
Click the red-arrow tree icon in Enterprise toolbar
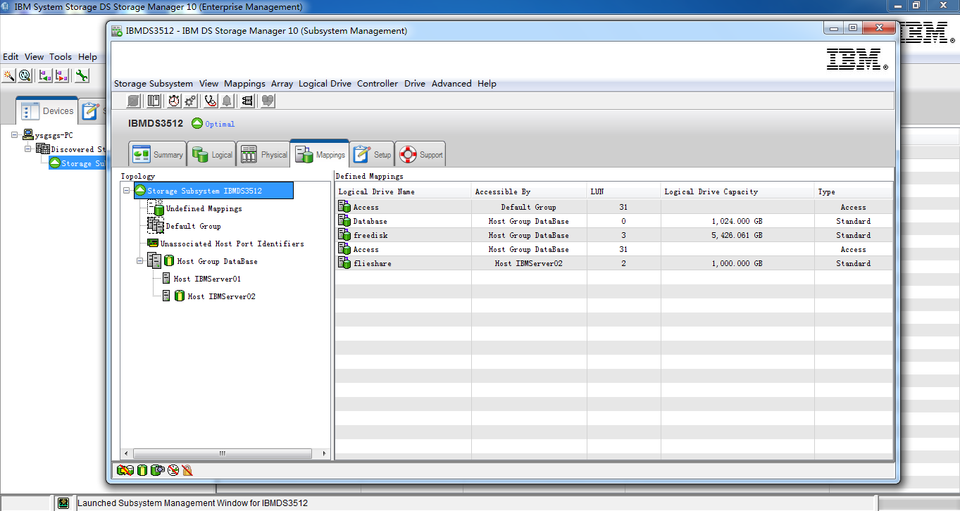pos(61,75)
